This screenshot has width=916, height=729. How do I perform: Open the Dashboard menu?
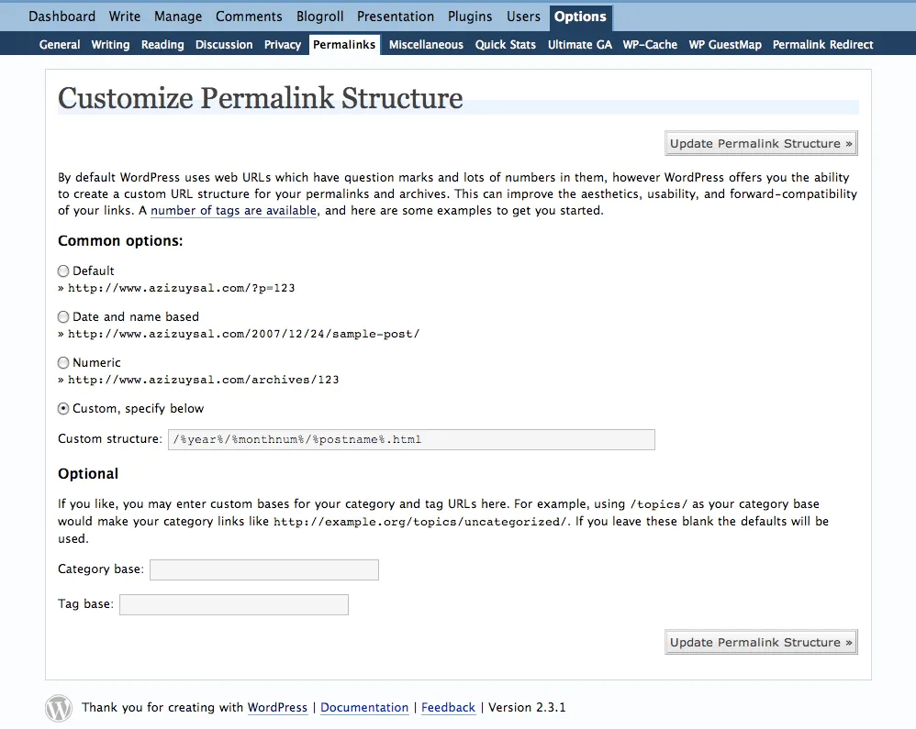pos(61,17)
